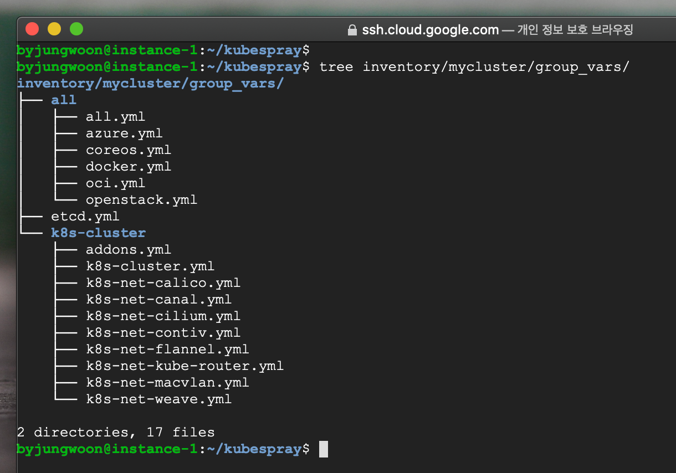Click the red close window button
This screenshot has height=473, width=676.
click(33, 29)
